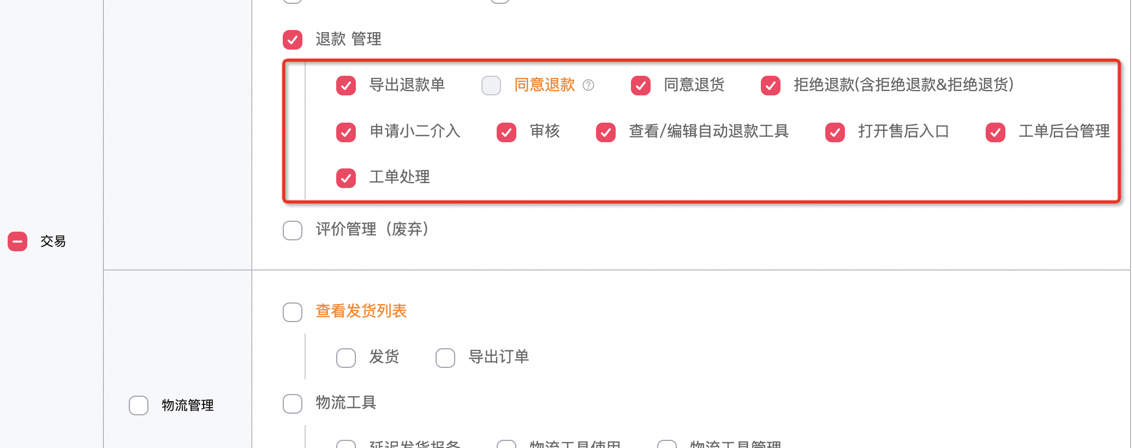1132x448 pixels.
Task: Click the help icon beside 同意退款
Action: [x=588, y=85]
